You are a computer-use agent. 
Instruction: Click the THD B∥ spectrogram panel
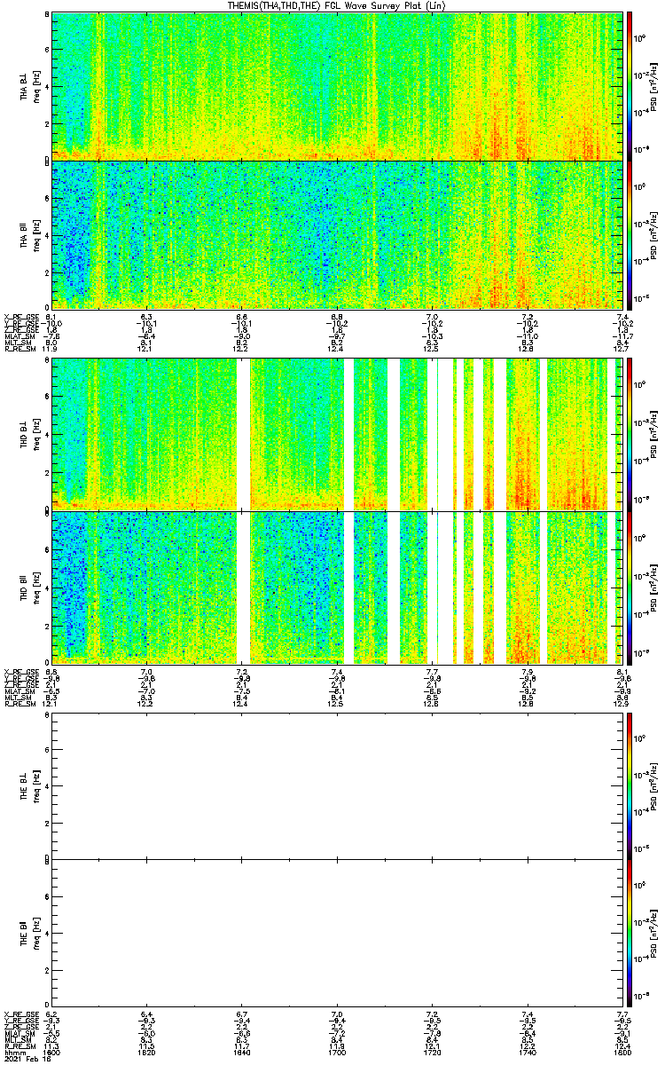click(x=337, y=588)
